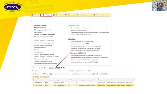Viewport: 167px width, 94px height.
Task: Open Сверка карточек воинского учета
Action: coord(81,35)
